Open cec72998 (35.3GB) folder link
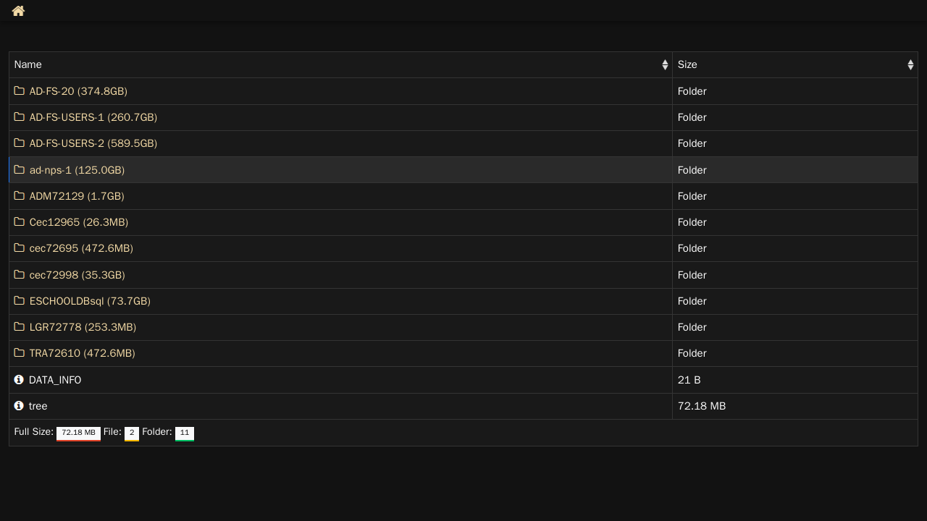The height and width of the screenshot is (521, 927). click(77, 275)
